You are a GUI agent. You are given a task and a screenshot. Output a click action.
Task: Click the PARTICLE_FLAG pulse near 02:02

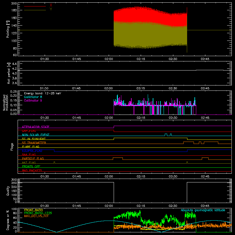(x=118, y=159)
